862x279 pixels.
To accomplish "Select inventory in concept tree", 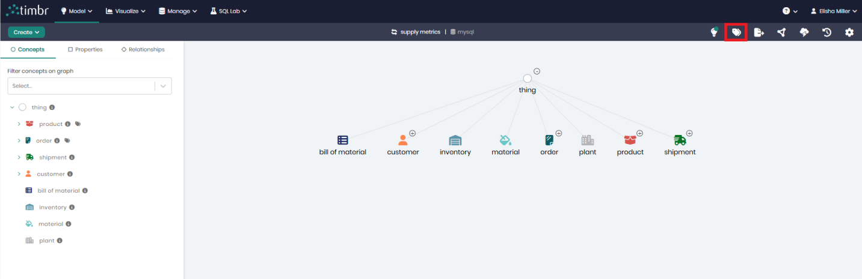I will click(x=53, y=208).
